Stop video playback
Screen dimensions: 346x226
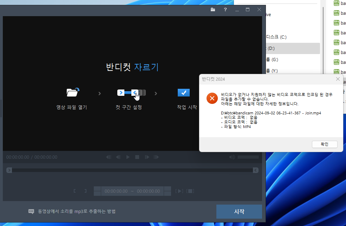click(137, 157)
